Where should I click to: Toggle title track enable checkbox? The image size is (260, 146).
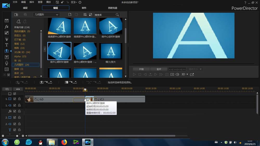tap(15, 130)
